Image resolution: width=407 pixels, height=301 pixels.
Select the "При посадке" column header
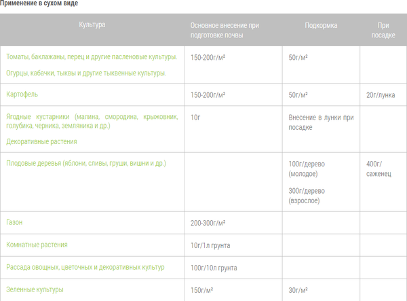(x=383, y=31)
